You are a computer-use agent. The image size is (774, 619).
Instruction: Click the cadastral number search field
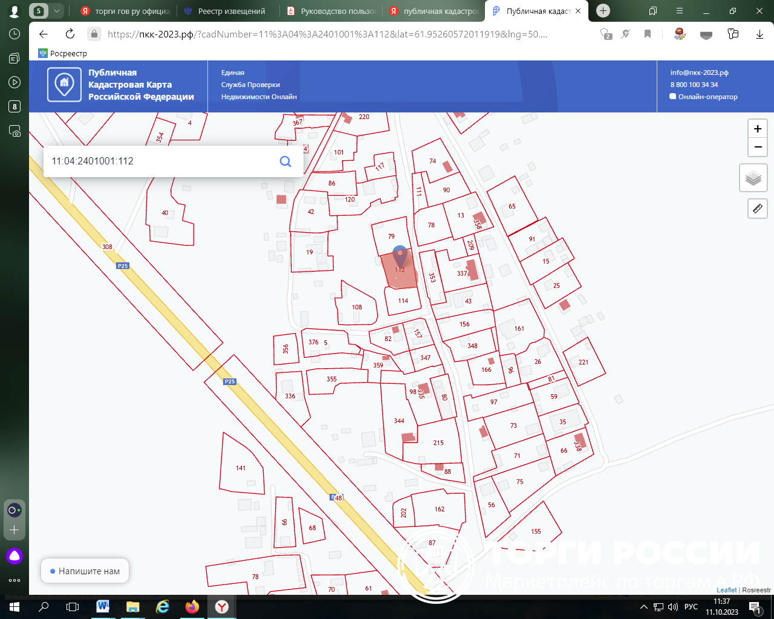[x=157, y=161]
